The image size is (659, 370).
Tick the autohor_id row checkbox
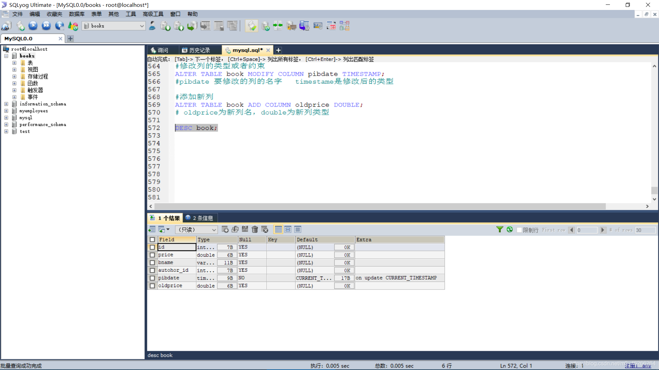click(x=152, y=270)
